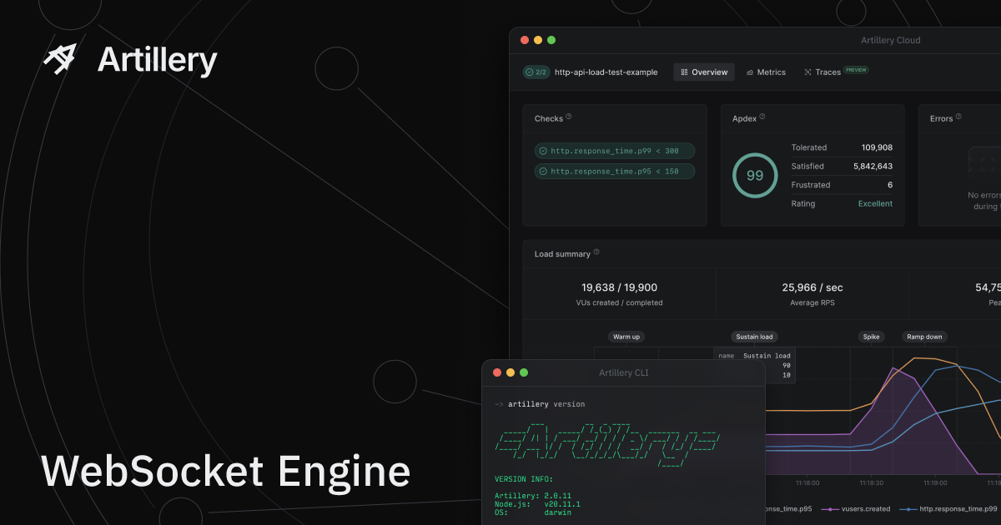Minimize the Artillery CLI window
Screen dimensions: 1001x525
[511, 372]
